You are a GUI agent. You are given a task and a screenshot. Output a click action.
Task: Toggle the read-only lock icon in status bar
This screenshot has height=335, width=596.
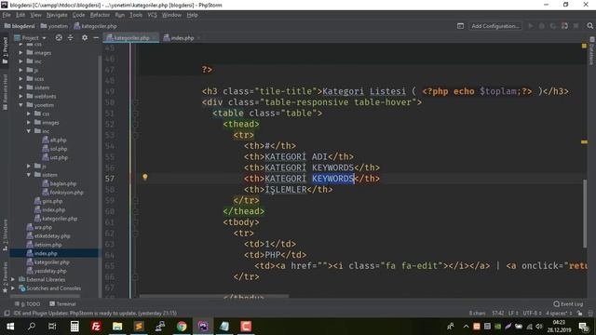click(579, 314)
